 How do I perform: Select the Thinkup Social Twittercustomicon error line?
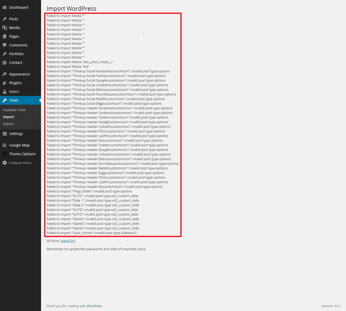coord(106,76)
